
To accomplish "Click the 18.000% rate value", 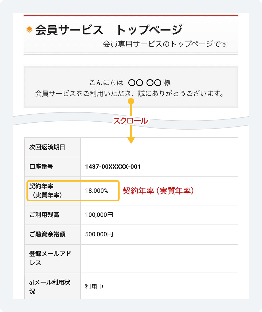I will [97, 191].
